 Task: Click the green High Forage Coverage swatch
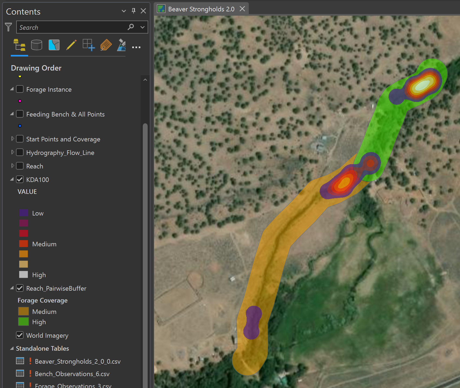click(24, 322)
